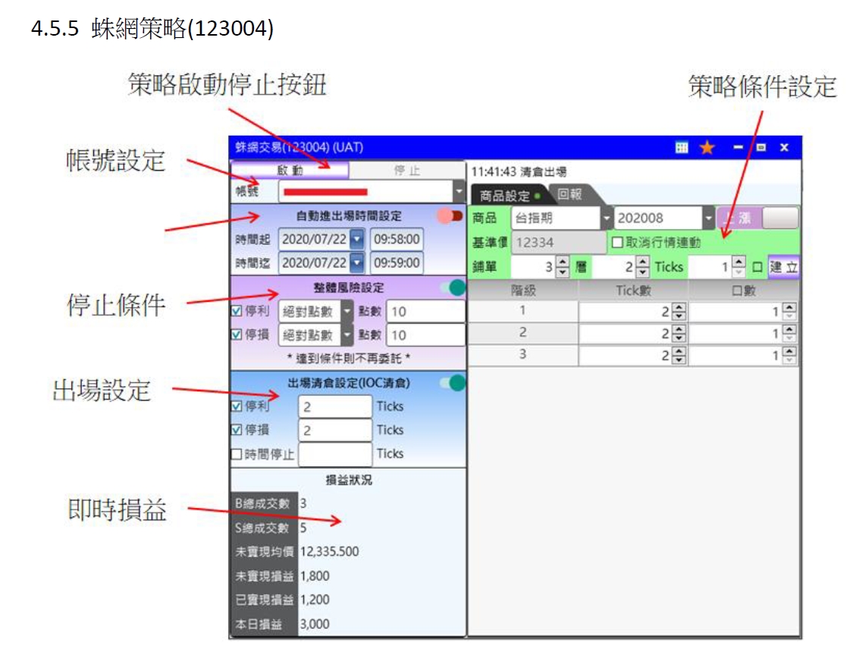Toggle the 自動進出場時間設定 switch

450,216
